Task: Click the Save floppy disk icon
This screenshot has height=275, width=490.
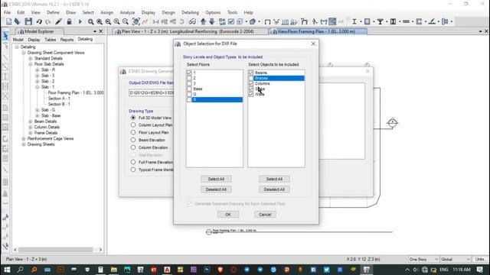Action: click(x=28, y=21)
